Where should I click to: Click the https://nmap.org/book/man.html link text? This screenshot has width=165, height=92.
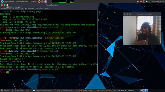point(40,25)
